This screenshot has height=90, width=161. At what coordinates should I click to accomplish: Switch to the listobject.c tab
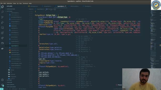[87, 6]
